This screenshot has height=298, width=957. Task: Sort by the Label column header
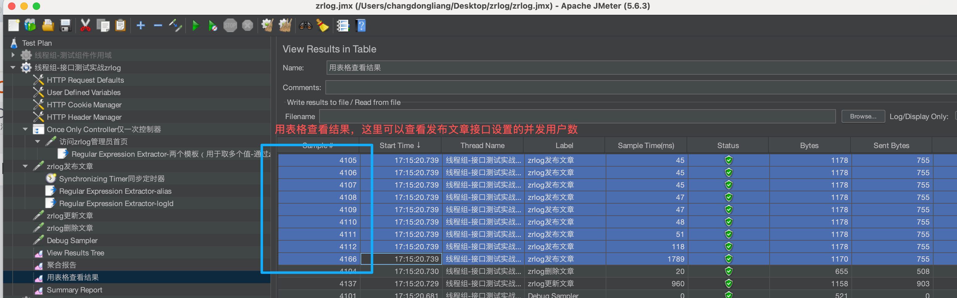tap(564, 145)
